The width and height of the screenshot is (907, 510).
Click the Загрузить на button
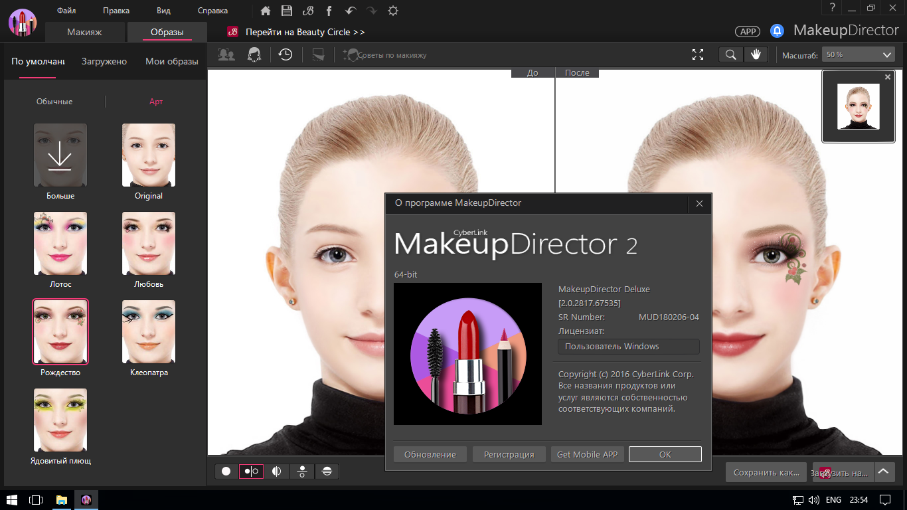tap(843, 472)
